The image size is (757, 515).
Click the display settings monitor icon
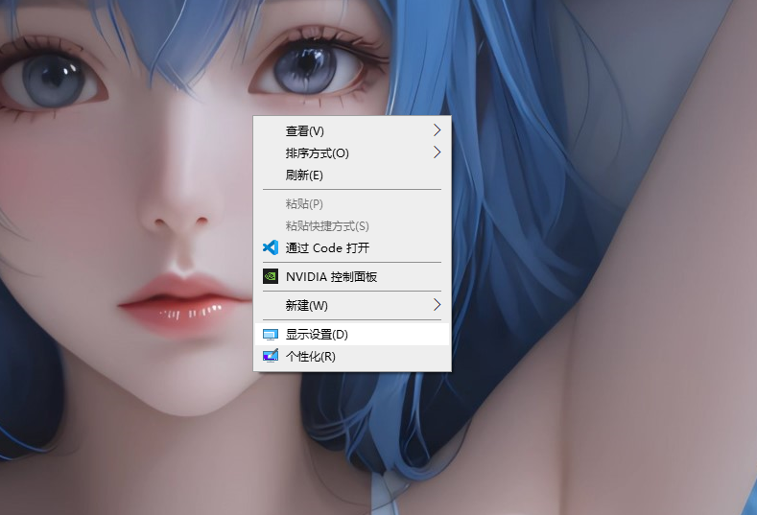click(x=271, y=335)
